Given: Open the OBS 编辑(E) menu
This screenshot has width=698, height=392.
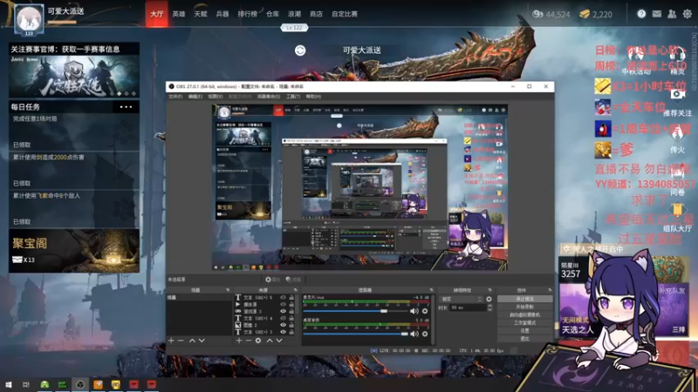Looking at the screenshot, I should (x=195, y=97).
